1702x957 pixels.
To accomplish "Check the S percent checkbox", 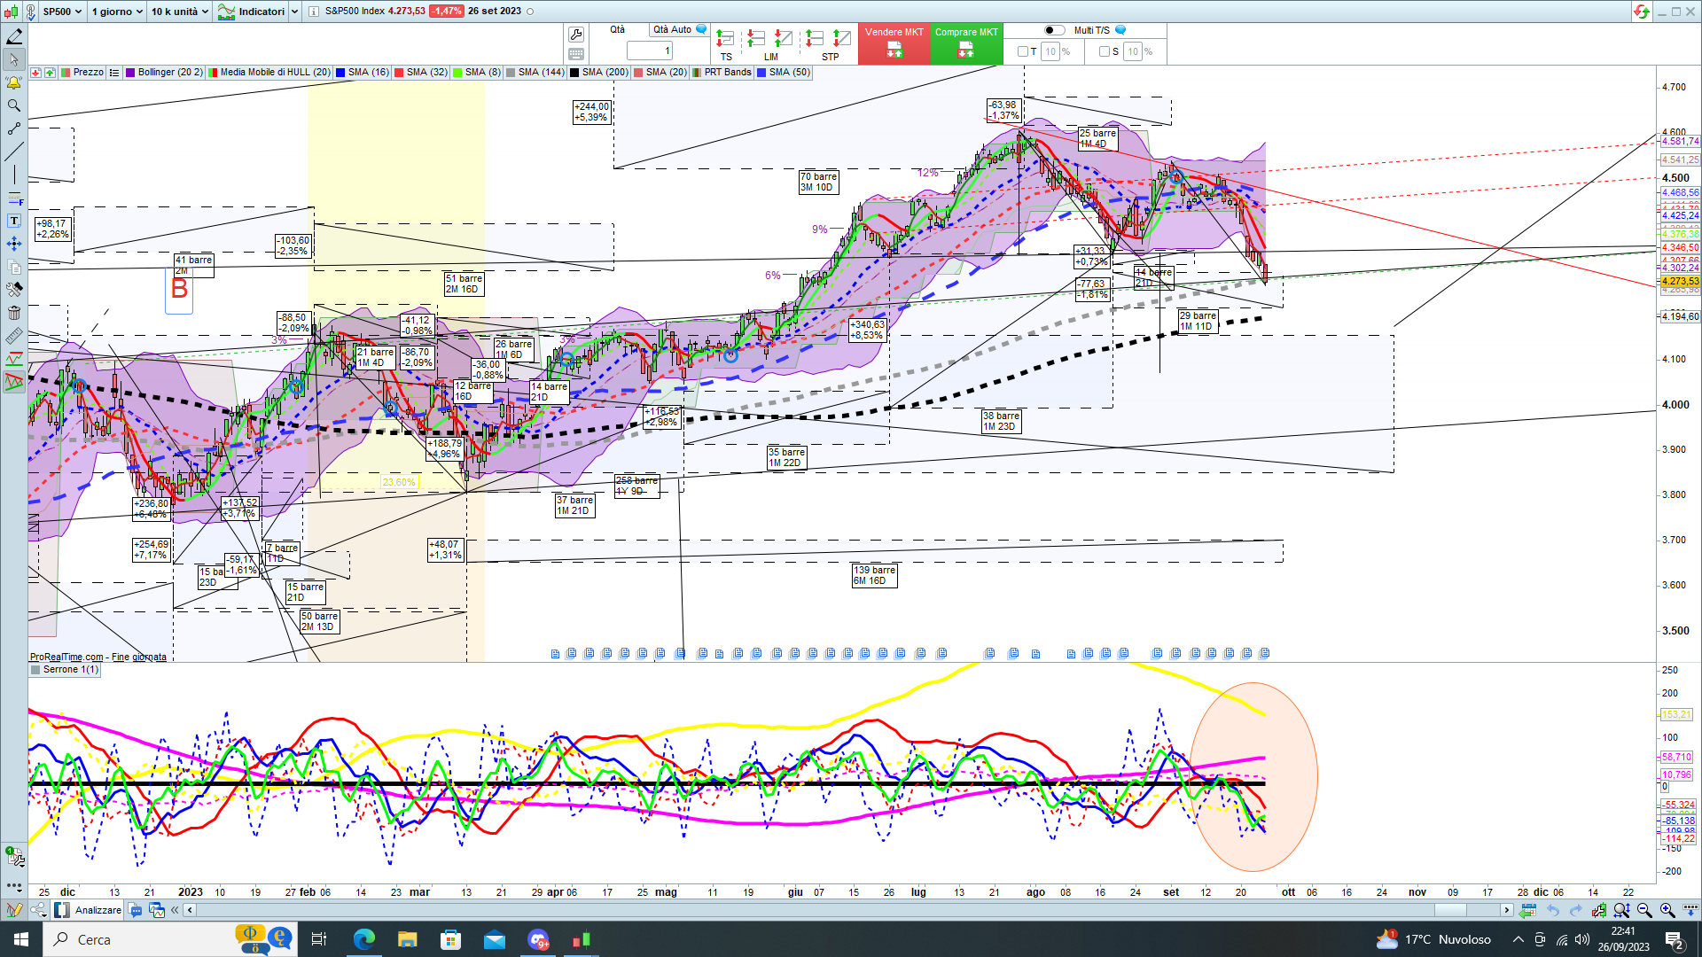I will [1105, 51].
